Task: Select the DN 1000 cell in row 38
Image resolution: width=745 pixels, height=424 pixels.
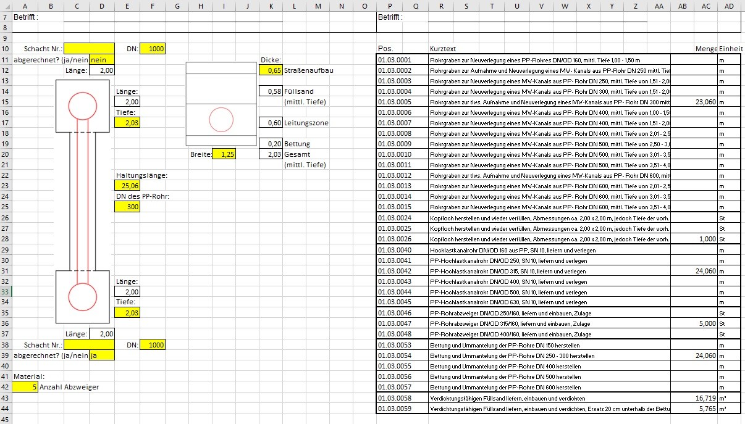Action: [x=153, y=345]
